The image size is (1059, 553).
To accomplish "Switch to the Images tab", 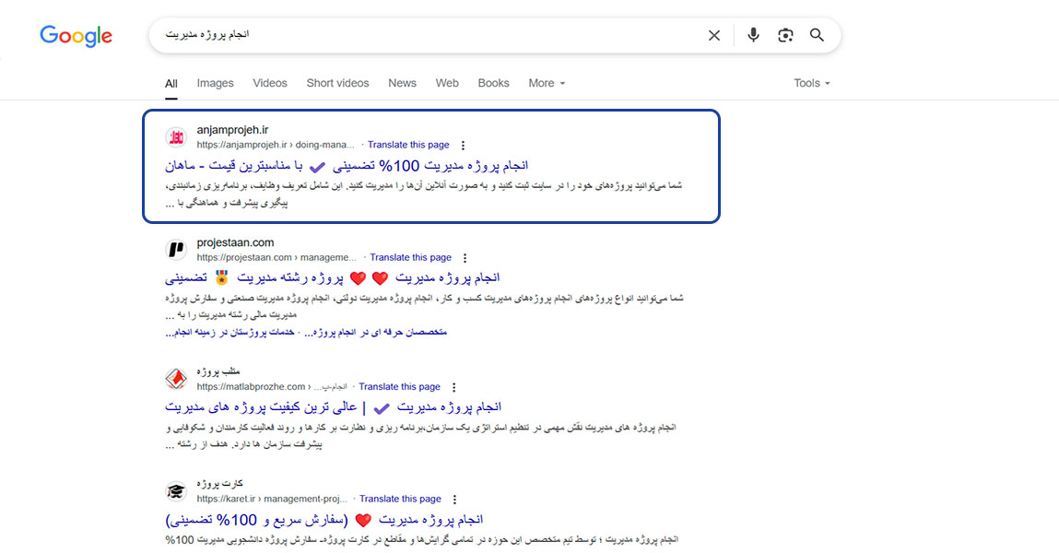I will pos(215,83).
